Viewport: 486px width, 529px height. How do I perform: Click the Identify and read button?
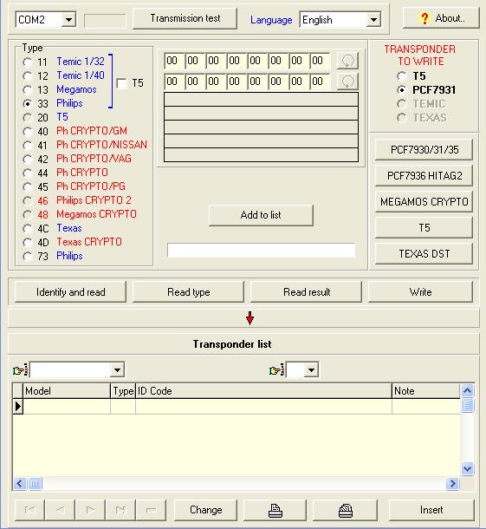[70, 292]
